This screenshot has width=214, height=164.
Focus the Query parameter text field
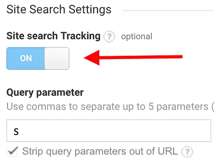(109, 130)
